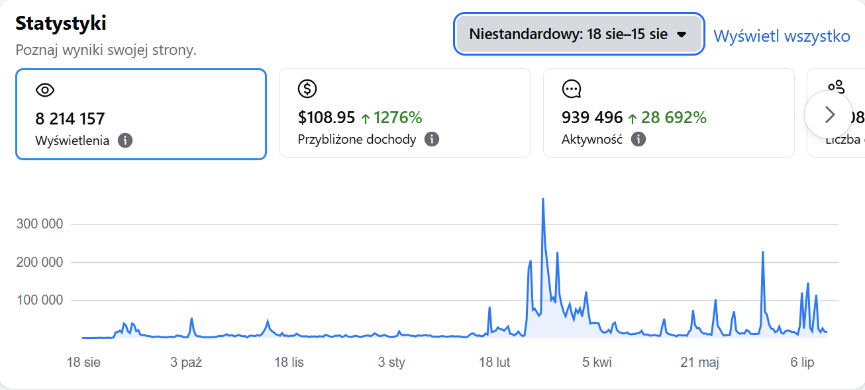This screenshot has width=865, height=390.
Task: Click the people icon on the partial card
Action: tap(836, 87)
